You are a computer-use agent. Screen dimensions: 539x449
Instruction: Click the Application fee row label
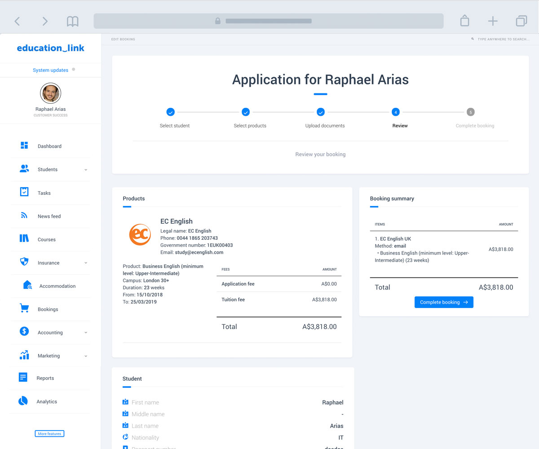tap(238, 284)
